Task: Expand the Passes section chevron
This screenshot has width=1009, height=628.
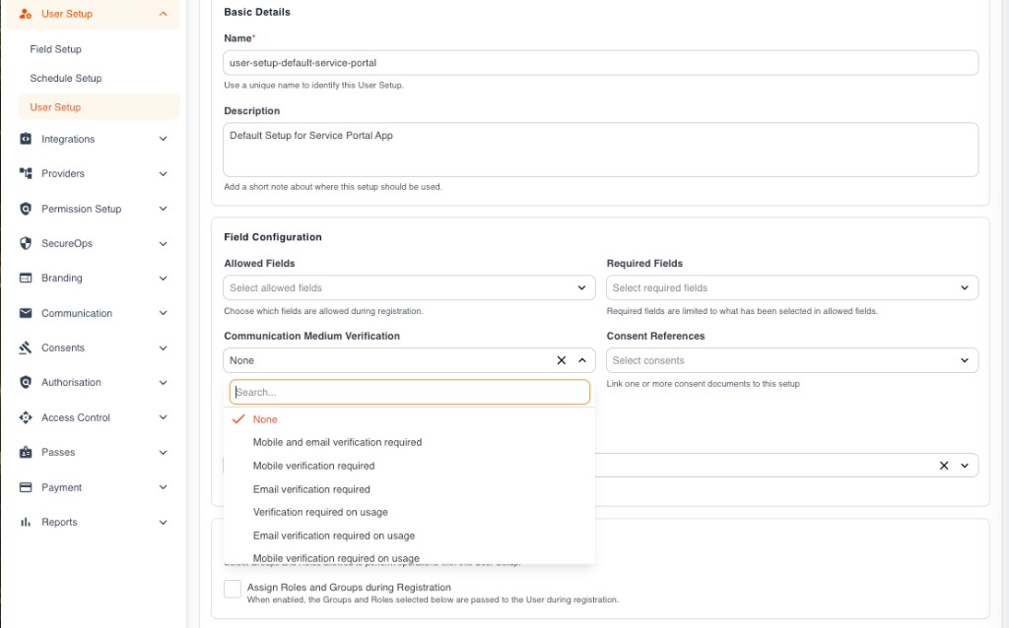Action: click(164, 452)
